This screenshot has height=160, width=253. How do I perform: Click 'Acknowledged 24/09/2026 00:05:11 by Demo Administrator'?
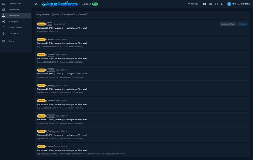pyautogui.click(x=80, y=154)
